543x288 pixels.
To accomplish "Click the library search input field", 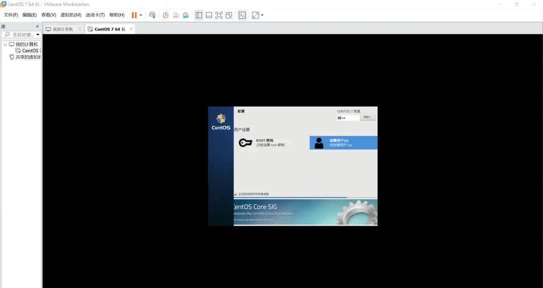I will pyautogui.click(x=22, y=35).
